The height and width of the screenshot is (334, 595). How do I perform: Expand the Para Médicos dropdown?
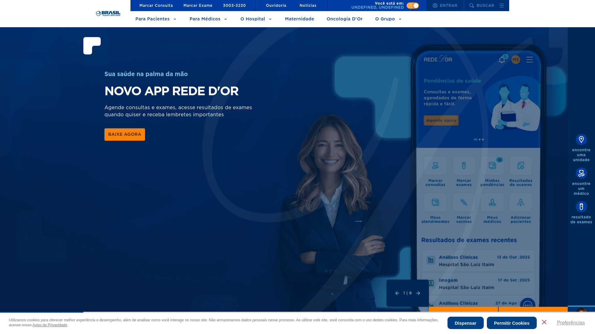tap(208, 19)
